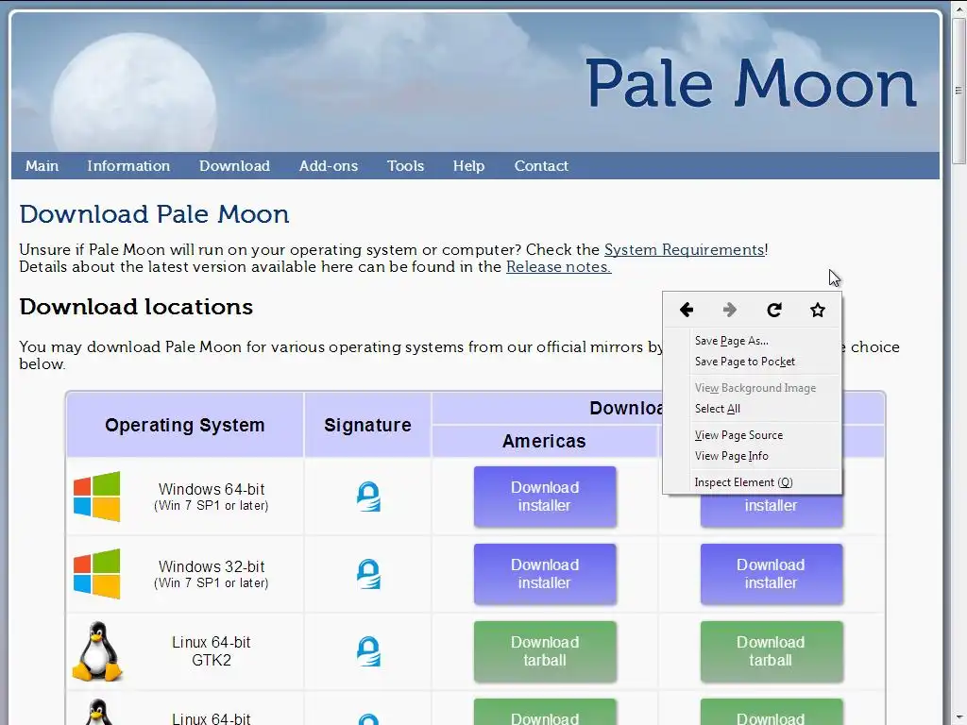Viewport: 967px width, 725px height.
Task: Bookmark this page with the star icon
Action: click(x=818, y=310)
